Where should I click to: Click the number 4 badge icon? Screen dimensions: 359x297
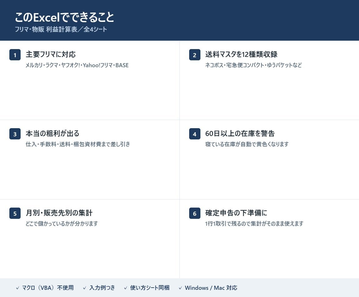pyautogui.click(x=194, y=134)
